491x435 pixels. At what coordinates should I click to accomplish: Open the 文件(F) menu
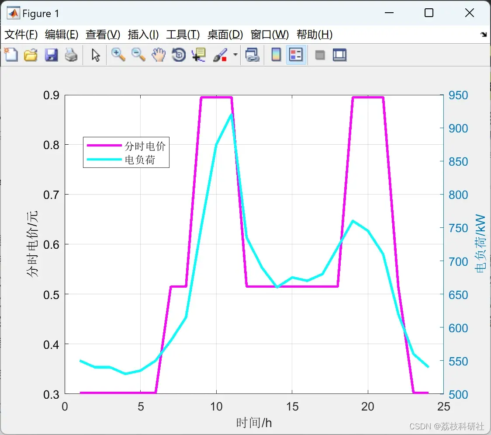click(x=21, y=35)
